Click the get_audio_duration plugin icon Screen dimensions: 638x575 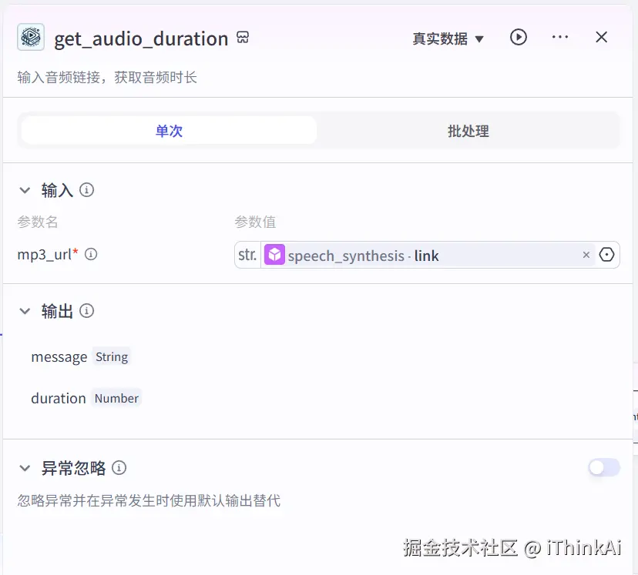(x=30, y=37)
